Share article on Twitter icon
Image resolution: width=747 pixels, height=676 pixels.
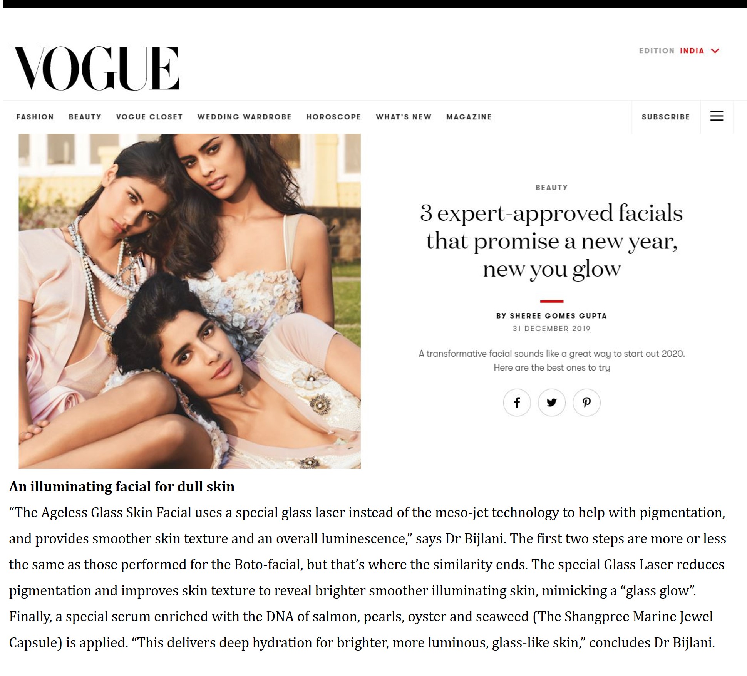[x=552, y=403]
